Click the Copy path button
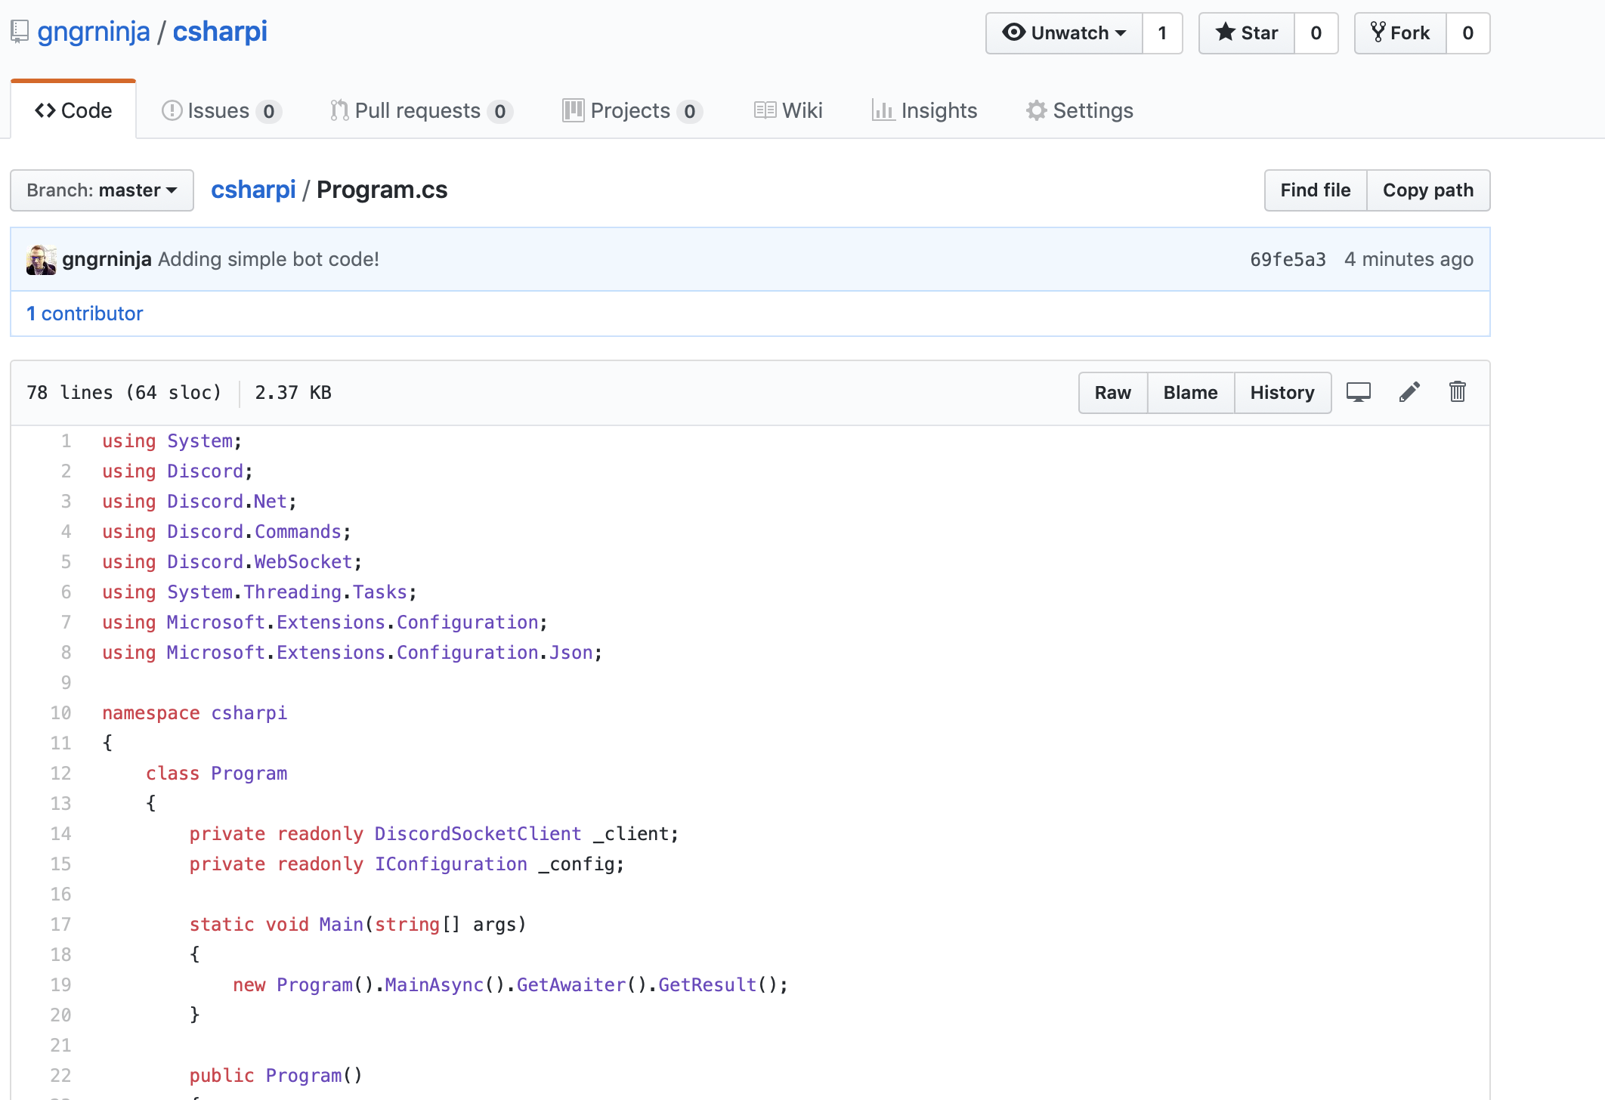The width and height of the screenshot is (1605, 1100). [1427, 190]
